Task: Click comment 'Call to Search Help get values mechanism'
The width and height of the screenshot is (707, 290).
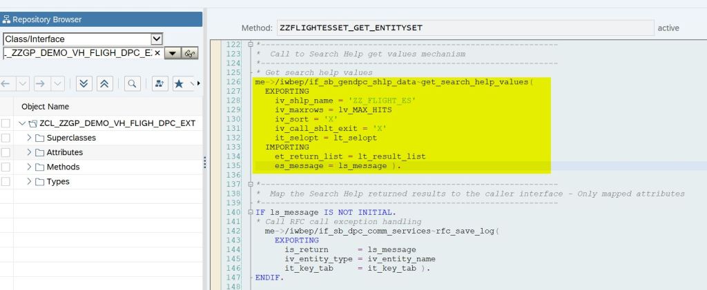Action: pos(367,54)
